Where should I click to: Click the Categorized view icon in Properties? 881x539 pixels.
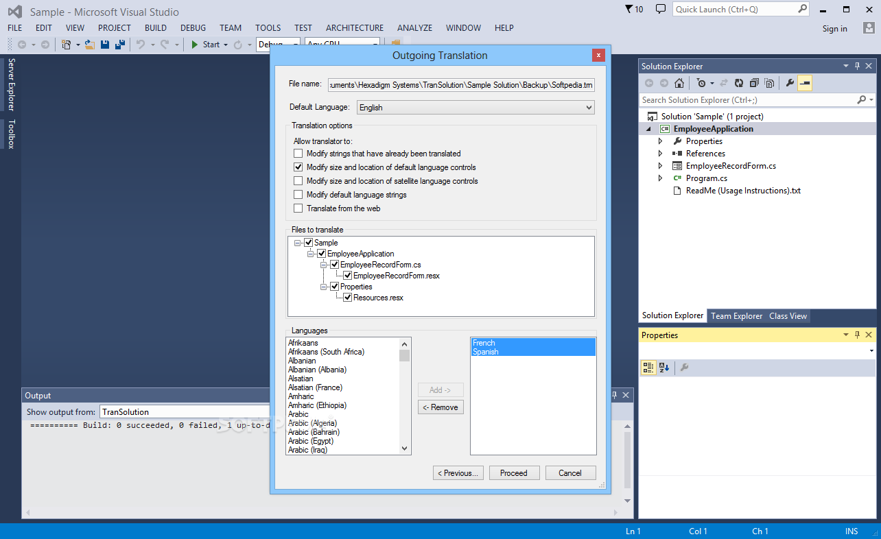(x=648, y=368)
